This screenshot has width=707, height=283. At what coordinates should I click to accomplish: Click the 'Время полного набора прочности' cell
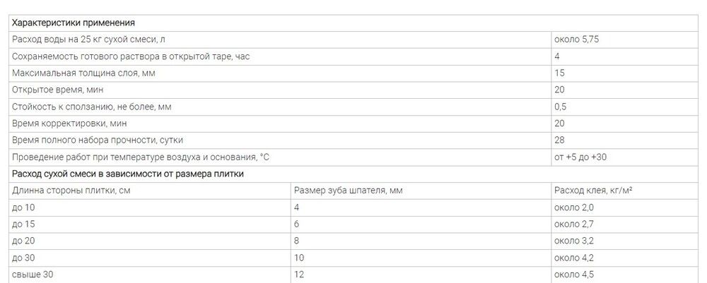[x=280, y=140]
